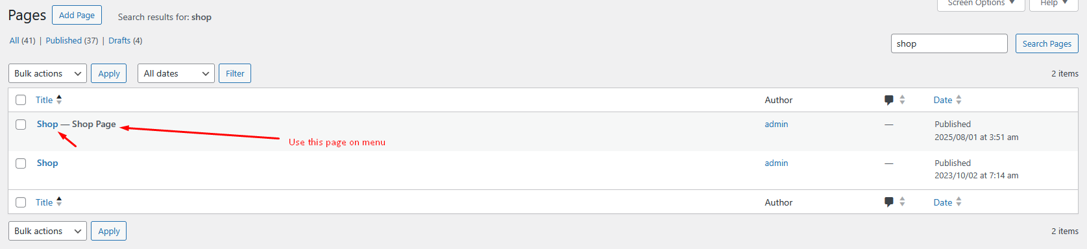The image size is (1087, 249).
Task: Click footer Date column sort arrows
Action: pos(959,202)
